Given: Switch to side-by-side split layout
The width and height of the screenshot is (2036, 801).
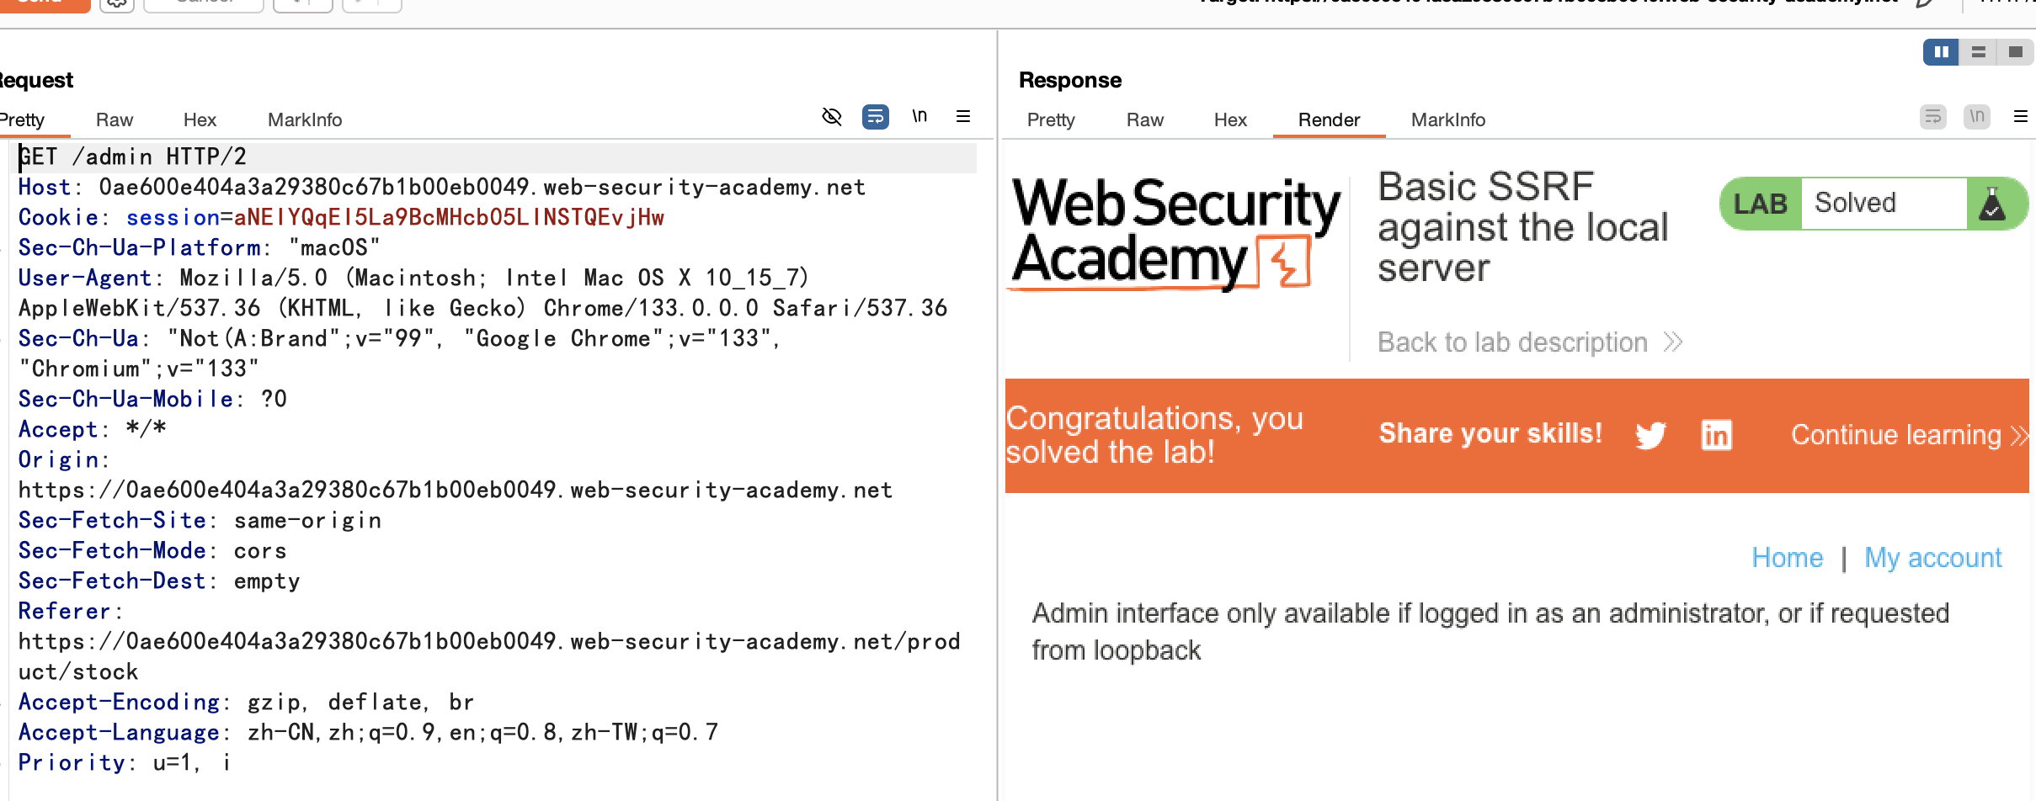Looking at the screenshot, I should point(1941,52).
